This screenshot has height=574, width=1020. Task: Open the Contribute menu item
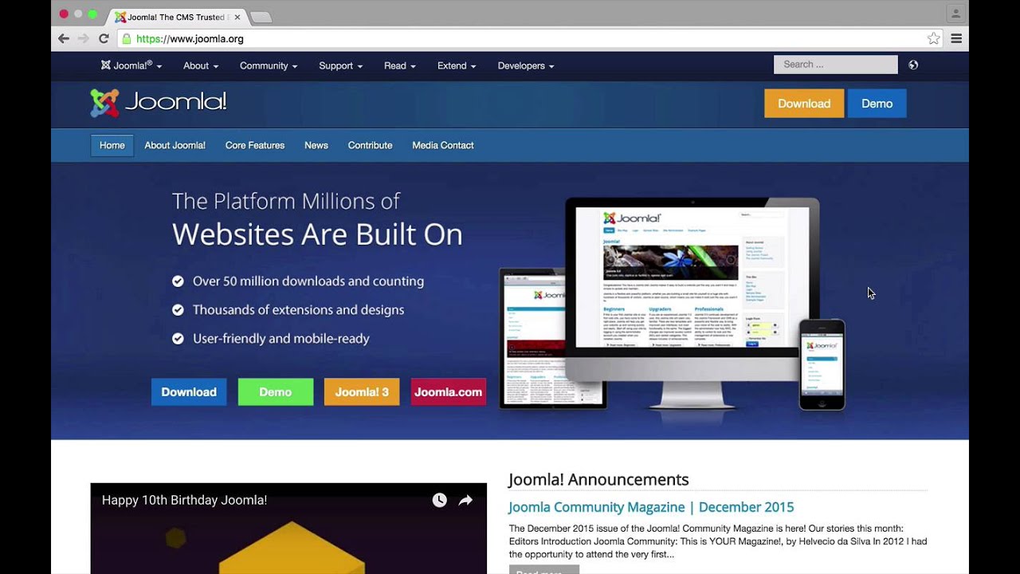coord(371,145)
